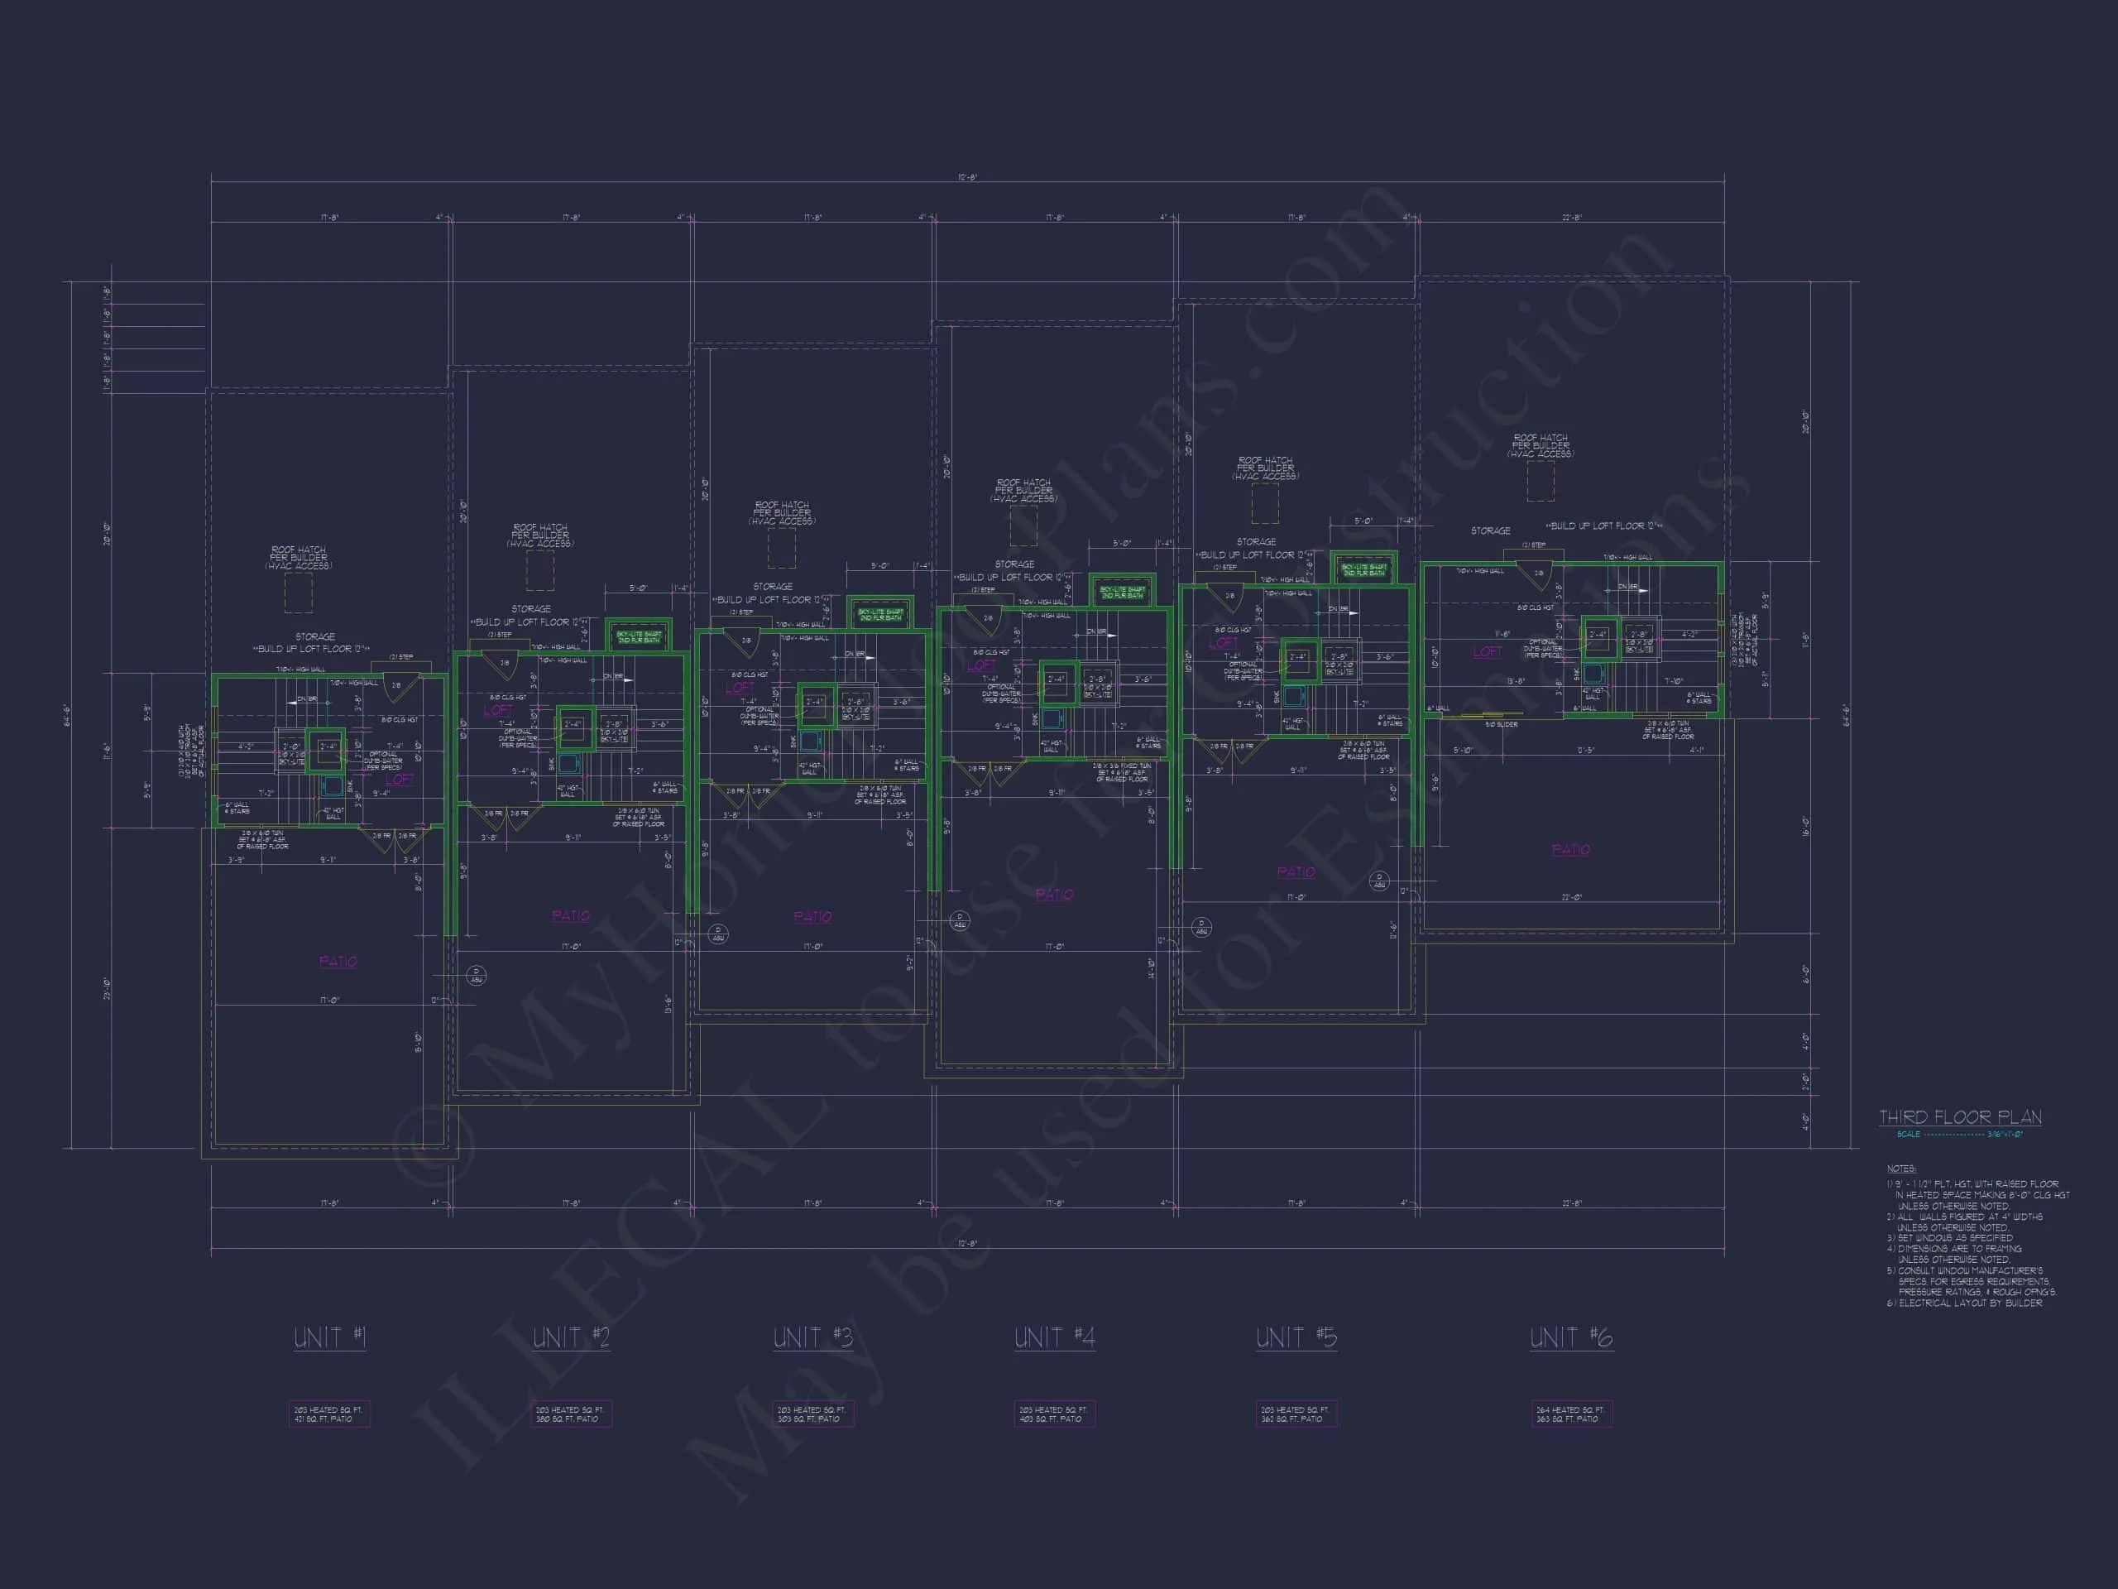Click the cyan sink symbol in Unit #5
This screenshot has height=1589, width=2118.
[1294, 696]
